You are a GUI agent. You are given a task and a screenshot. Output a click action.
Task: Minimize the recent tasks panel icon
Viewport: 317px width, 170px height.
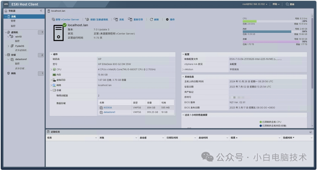311,132
